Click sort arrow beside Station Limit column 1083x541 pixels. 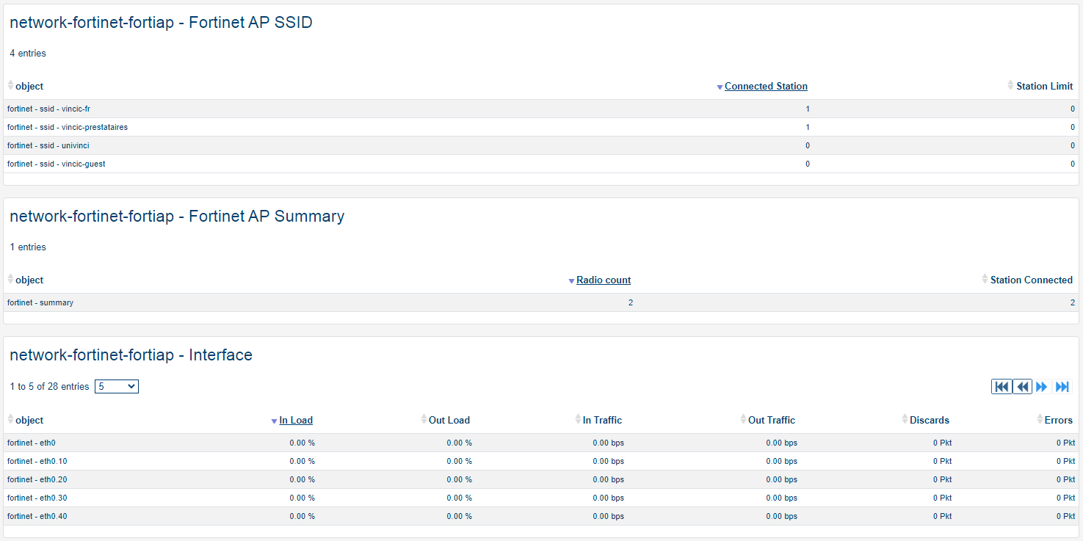tap(1011, 86)
